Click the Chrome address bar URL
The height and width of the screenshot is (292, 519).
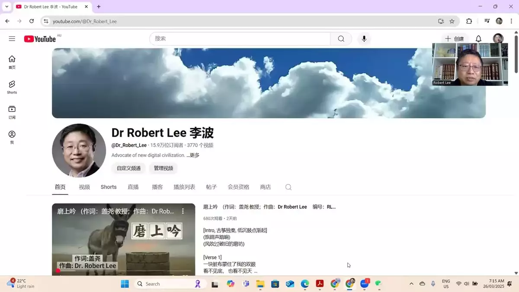85,21
